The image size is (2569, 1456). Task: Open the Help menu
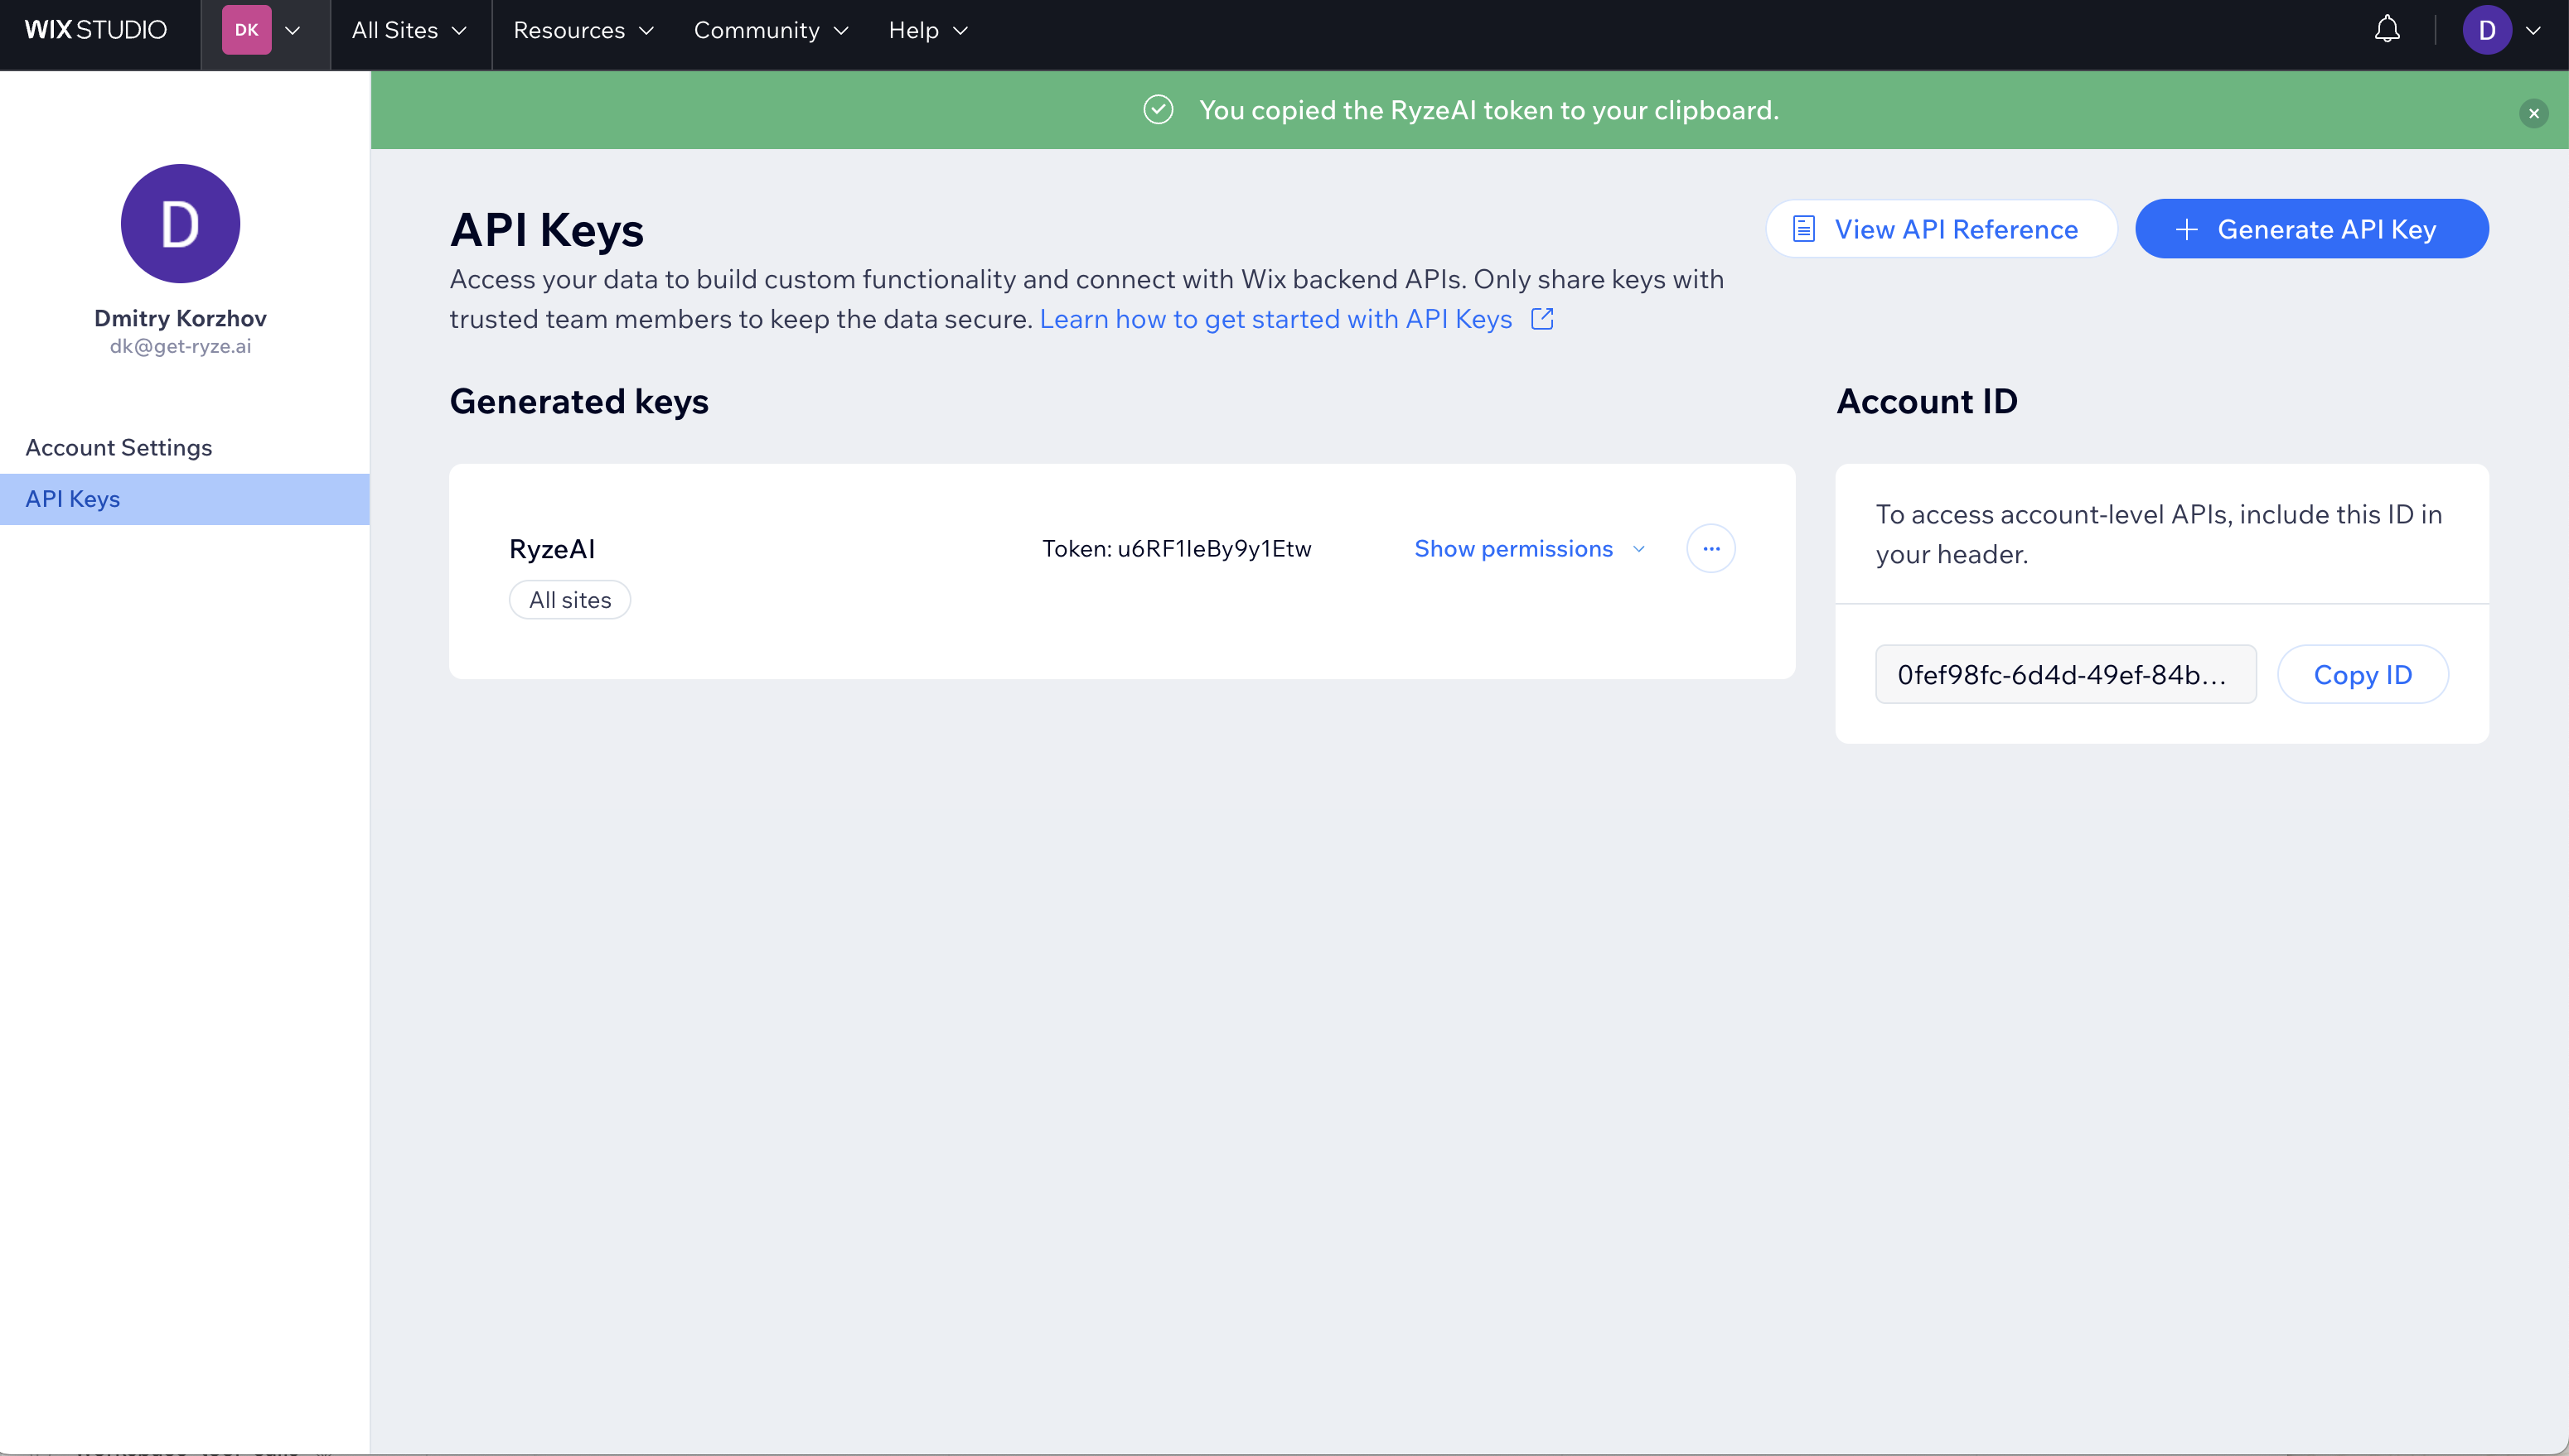pyautogui.click(x=927, y=30)
